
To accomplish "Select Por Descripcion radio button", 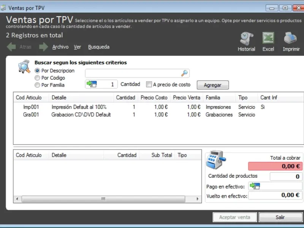I will [37, 71].
